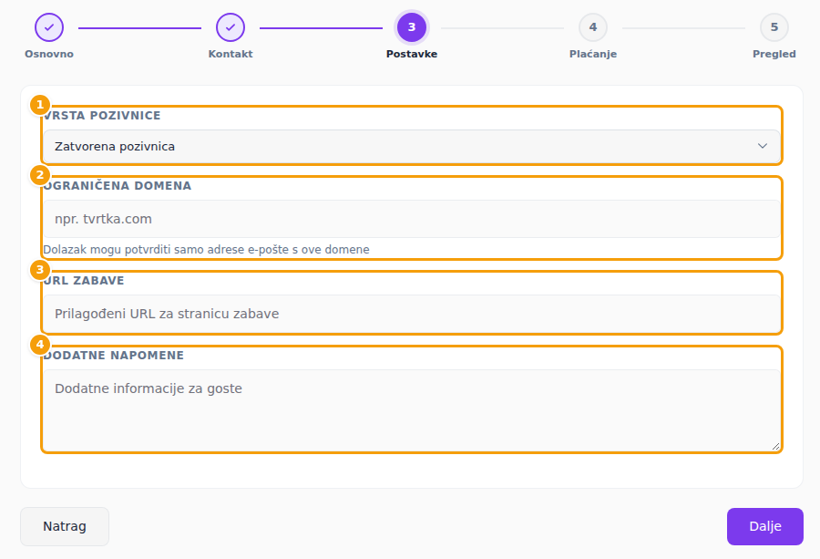Click the Ograničena domena input field
The height and width of the screenshot is (559, 820).
click(412, 219)
